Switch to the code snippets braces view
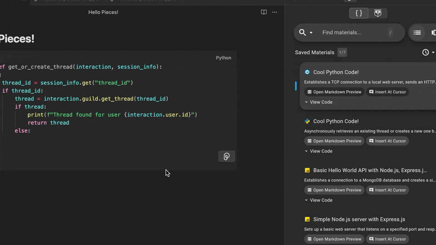The image size is (436, 245). [x=359, y=13]
